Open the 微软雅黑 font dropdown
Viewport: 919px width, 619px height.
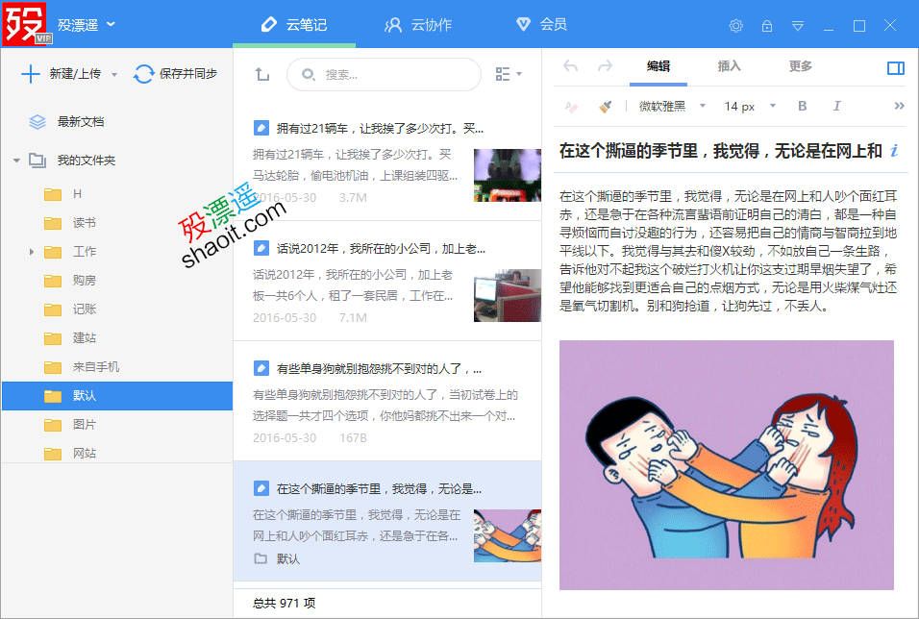(672, 106)
